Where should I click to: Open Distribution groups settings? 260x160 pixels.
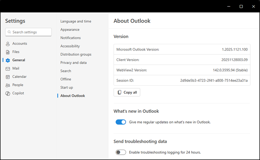point(76,54)
